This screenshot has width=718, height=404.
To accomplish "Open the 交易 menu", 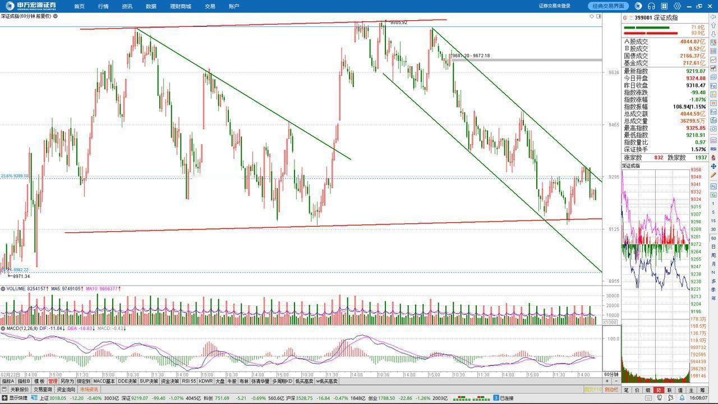I will tap(210, 6).
